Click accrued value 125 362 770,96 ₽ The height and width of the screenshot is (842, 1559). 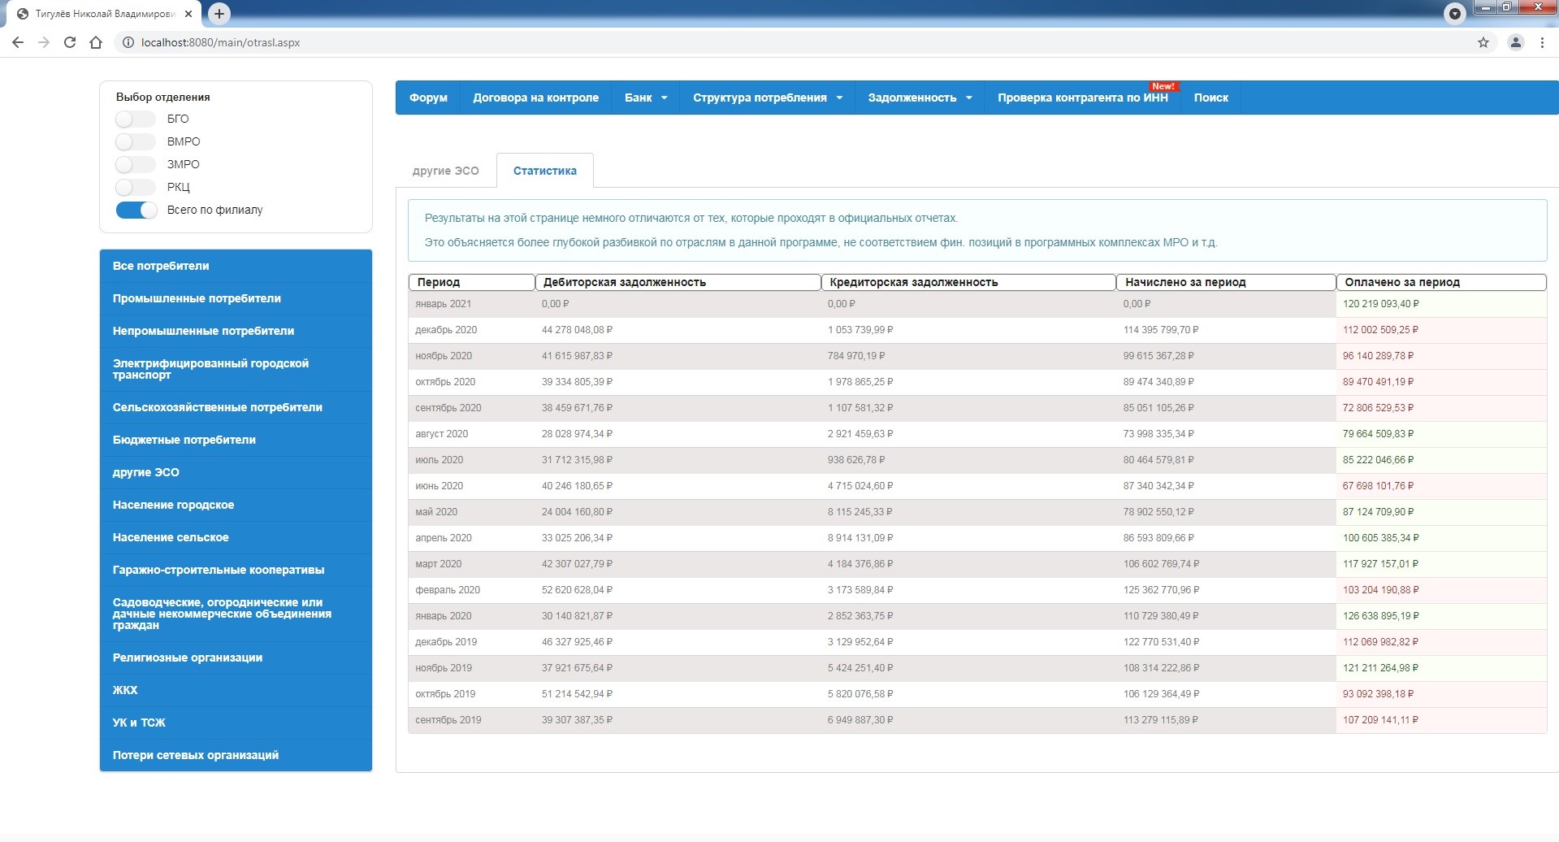[1161, 590]
